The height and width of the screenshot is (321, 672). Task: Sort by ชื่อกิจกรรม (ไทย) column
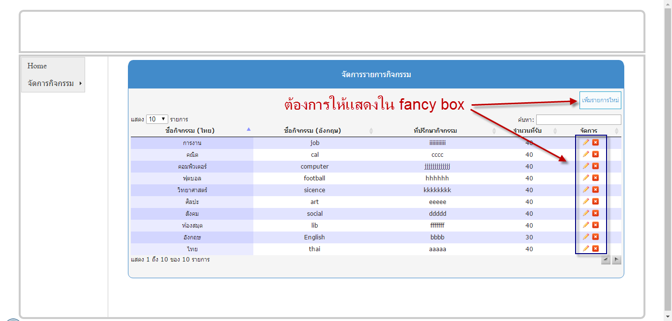pos(192,131)
